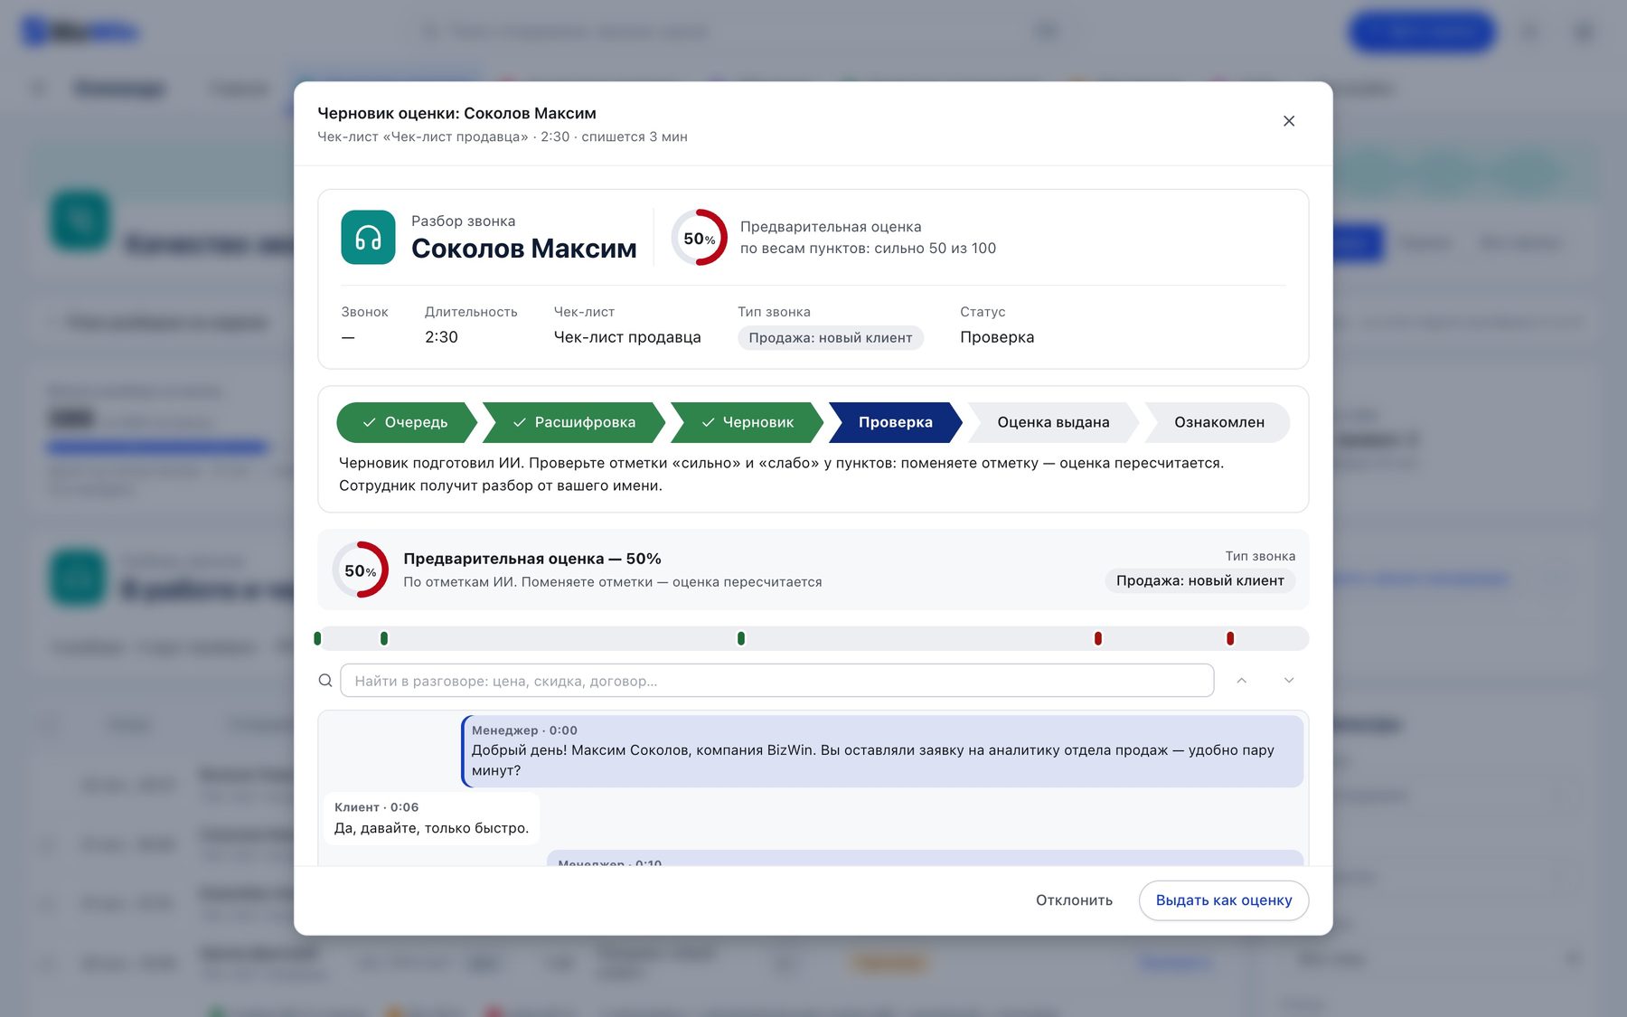Select the Черновик step
1627x1017 pixels.
[x=748, y=422]
